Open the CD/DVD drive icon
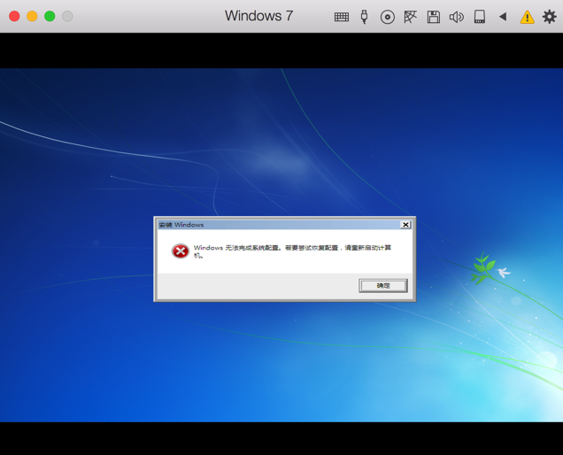 click(x=388, y=17)
